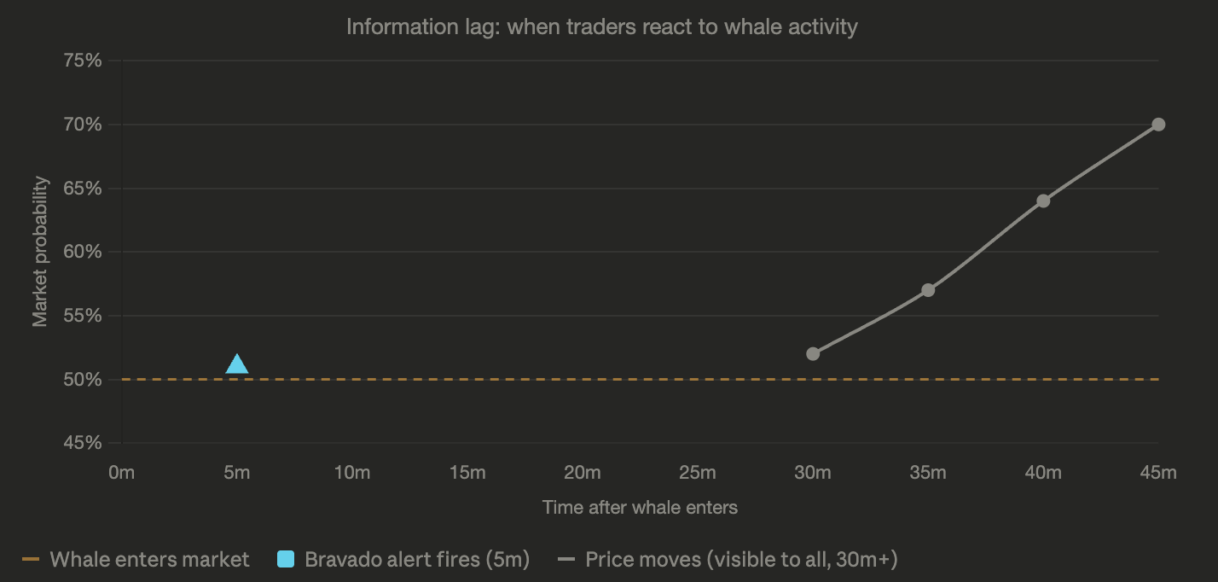Toggle 'Price moves (visible to all, 30m+)' legend text
Viewport: 1218px width, 582px height.
pyautogui.click(x=741, y=560)
